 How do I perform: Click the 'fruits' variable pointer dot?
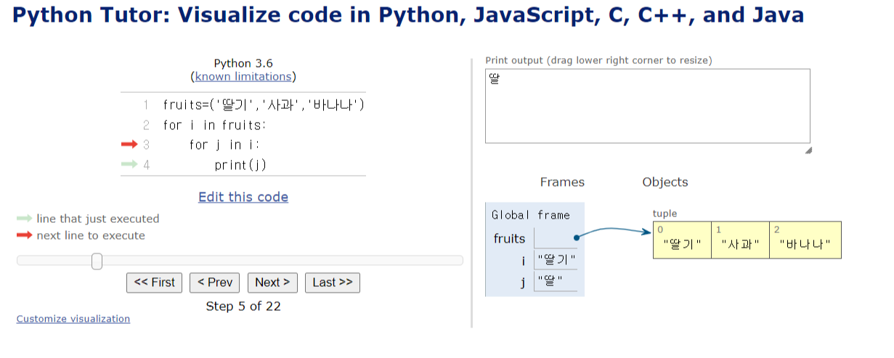click(x=576, y=237)
